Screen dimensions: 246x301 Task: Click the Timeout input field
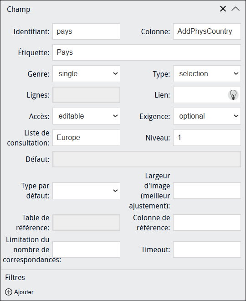click(207, 249)
